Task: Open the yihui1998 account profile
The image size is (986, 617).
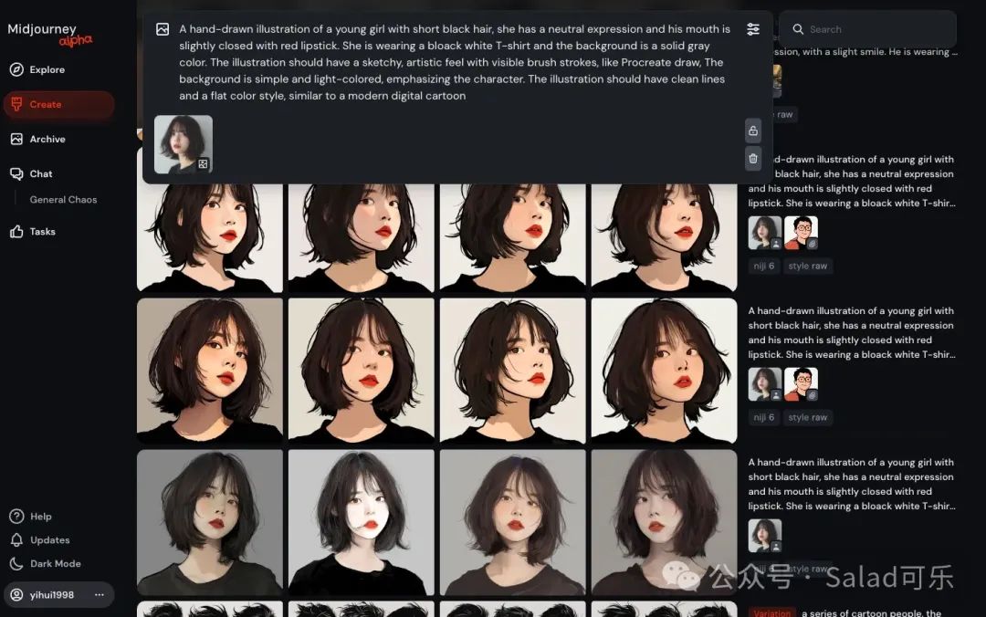Action: pyautogui.click(x=51, y=595)
